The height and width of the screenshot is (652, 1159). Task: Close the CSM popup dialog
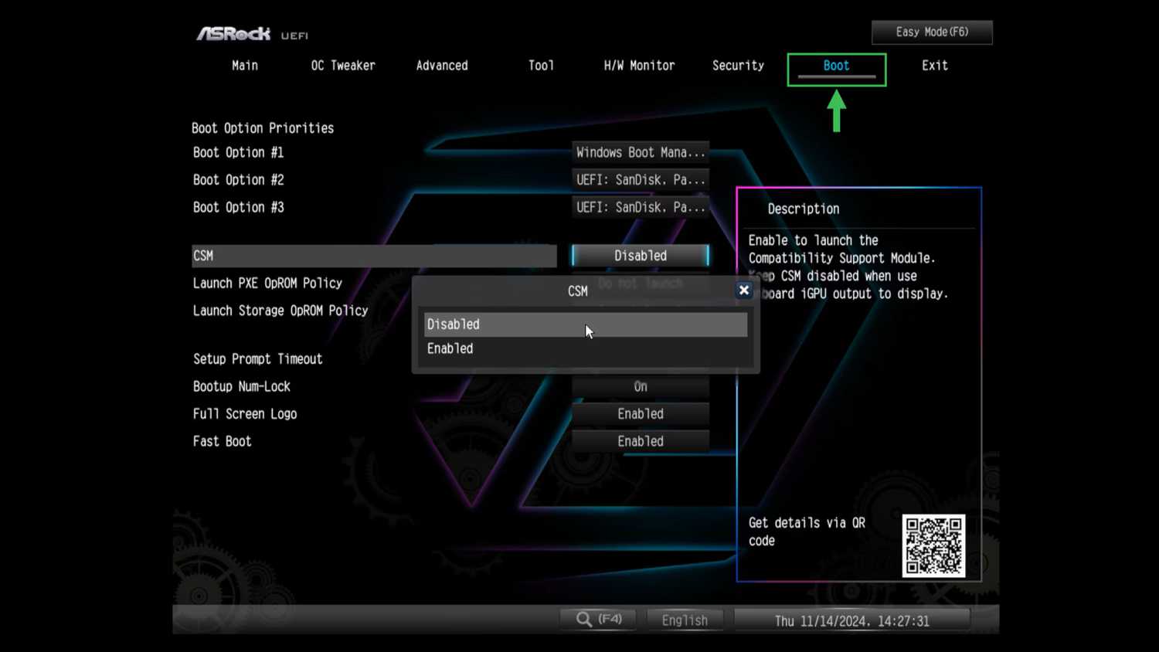[743, 290]
